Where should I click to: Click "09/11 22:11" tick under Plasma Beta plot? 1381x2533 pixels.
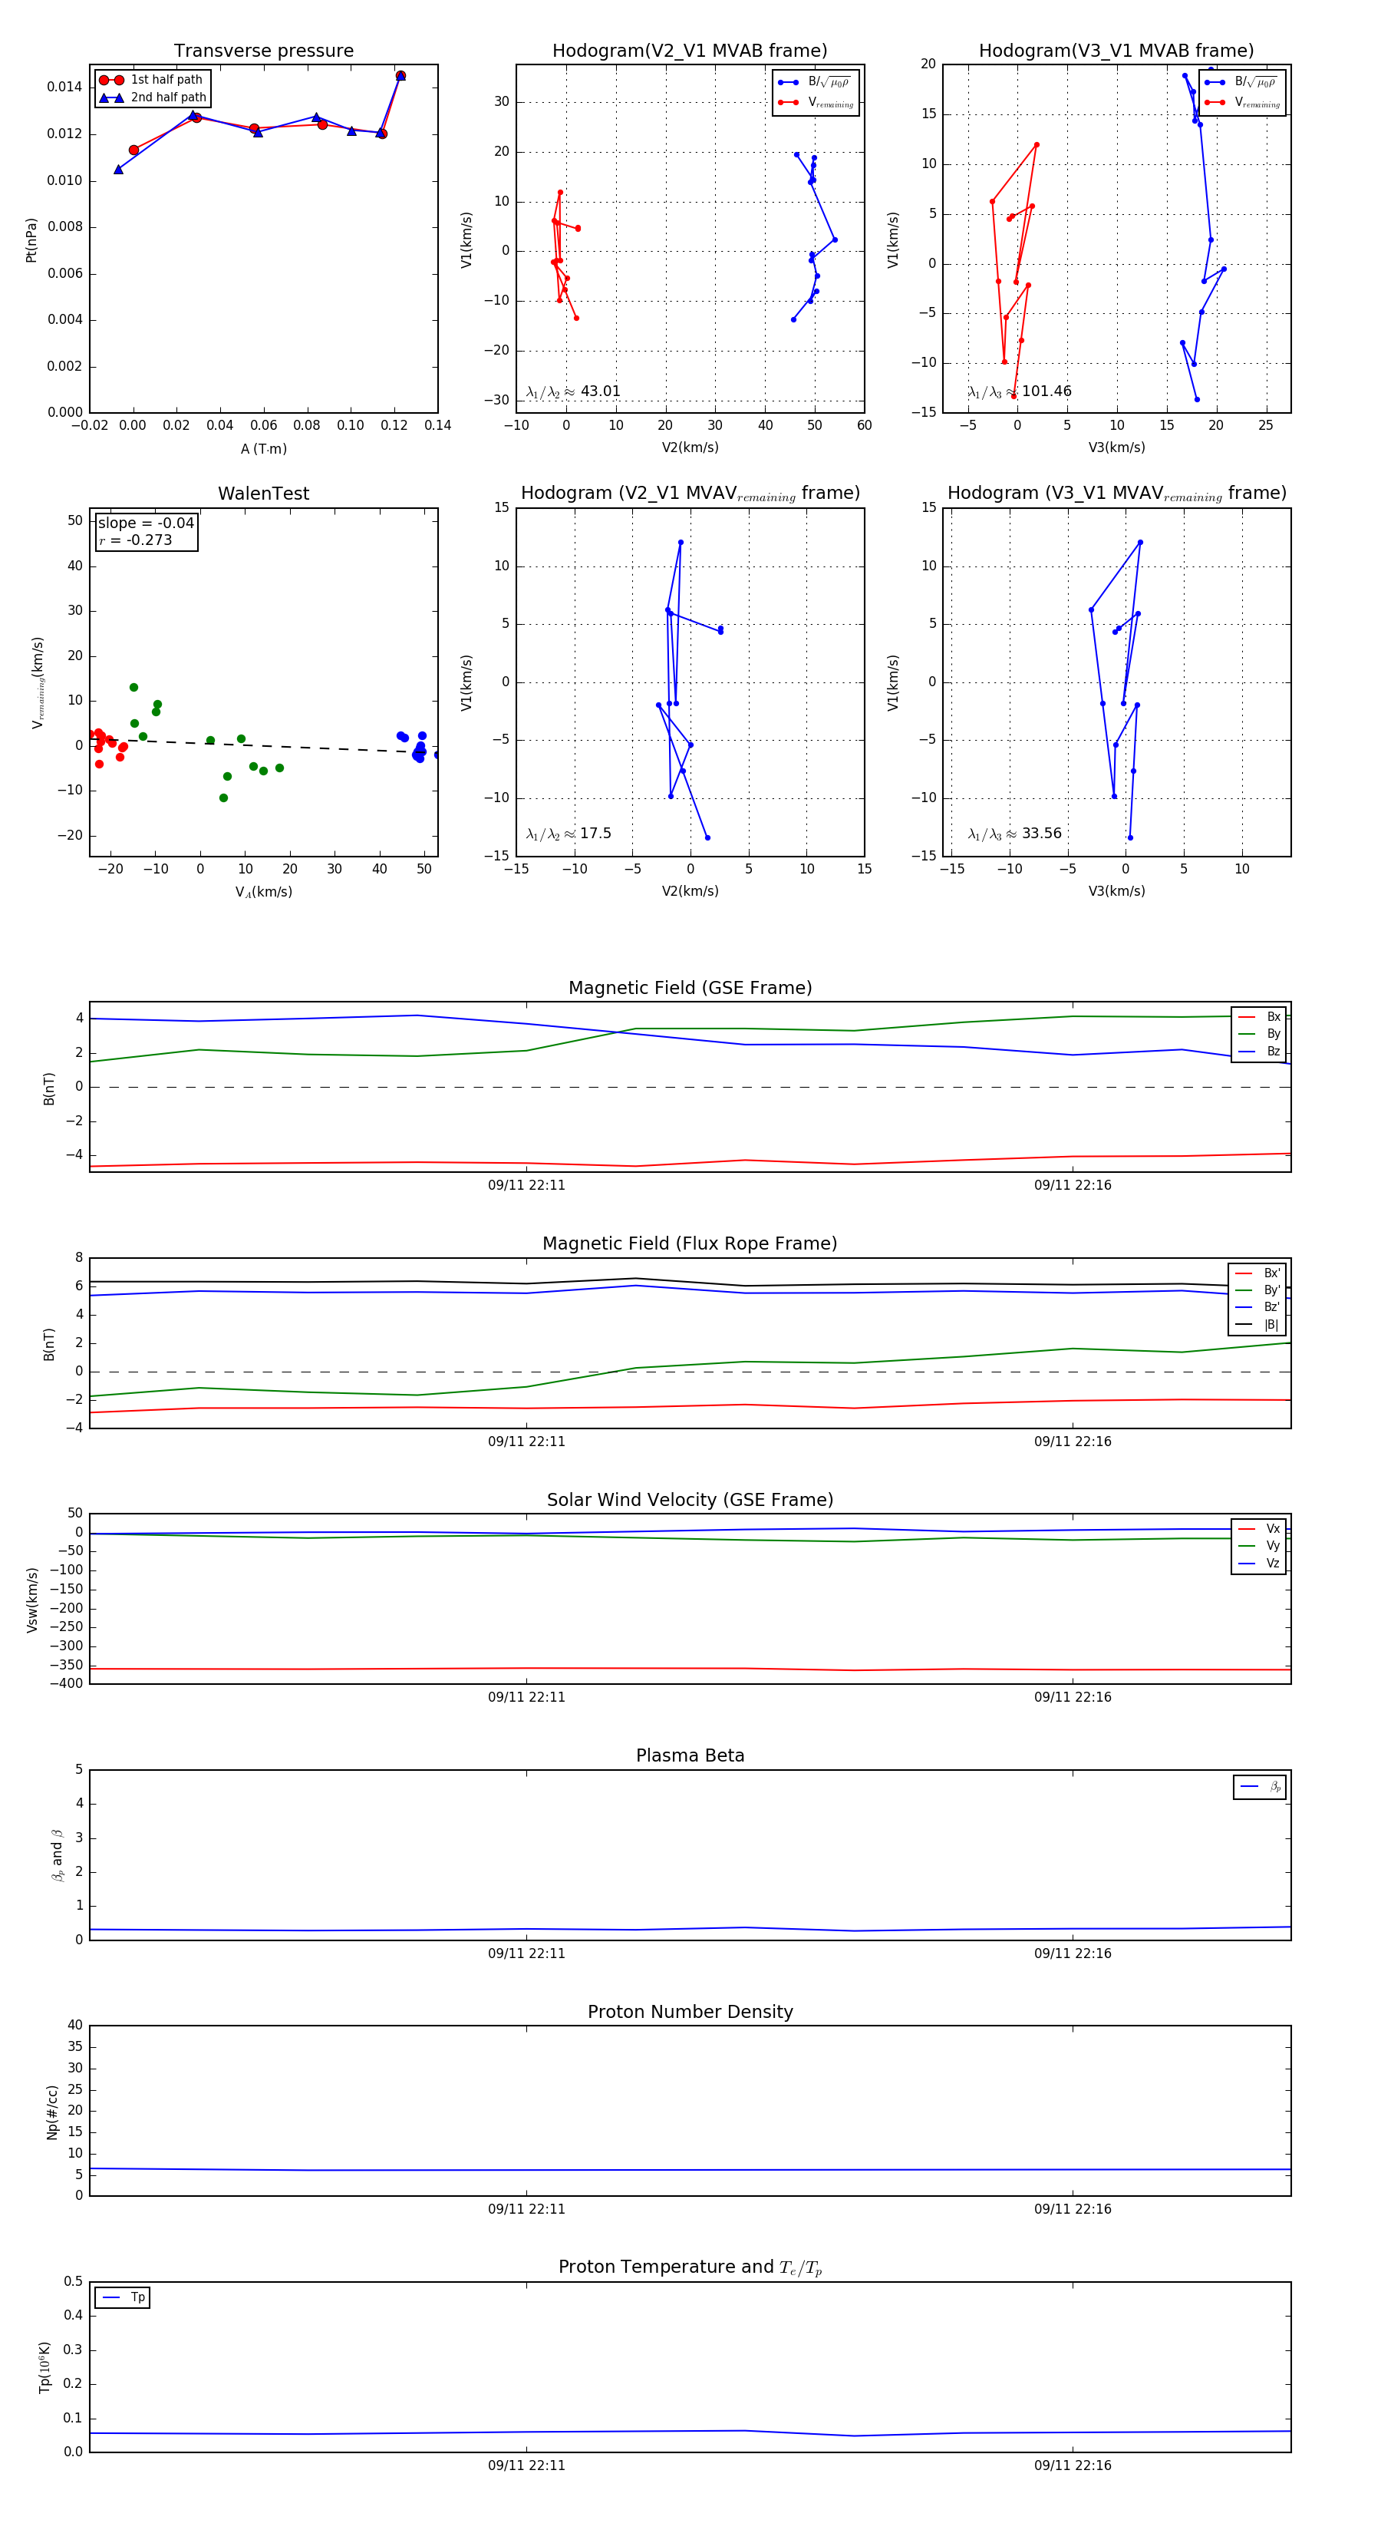click(x=526, y=1953)
